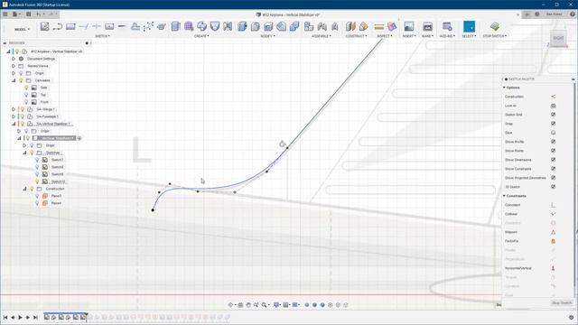The image size is (578, 325).
Task: Click the timeline Play button
Action: click(x=20, y=317)
